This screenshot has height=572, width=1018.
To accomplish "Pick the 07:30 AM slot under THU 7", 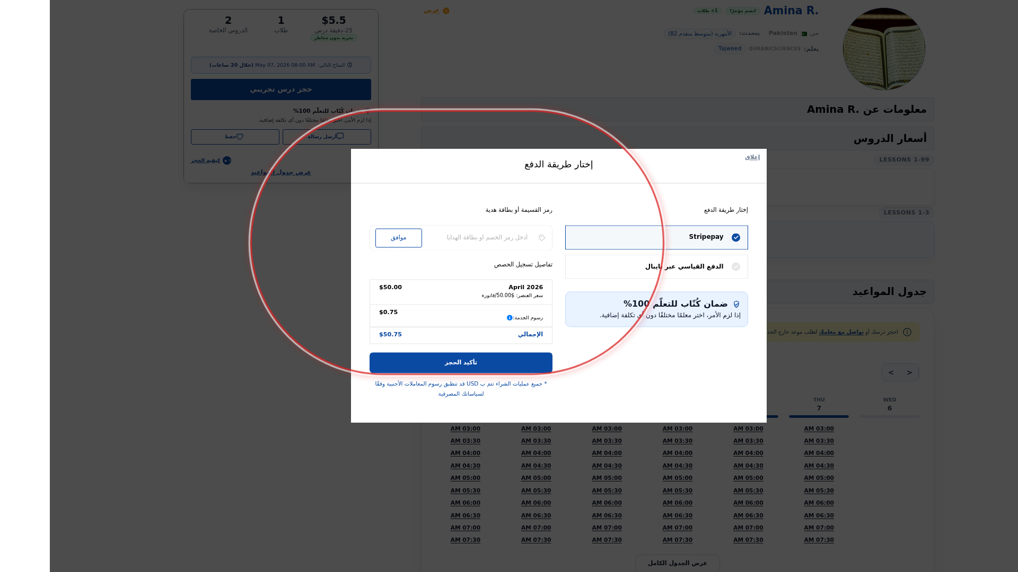I will [x=819, y=540].
